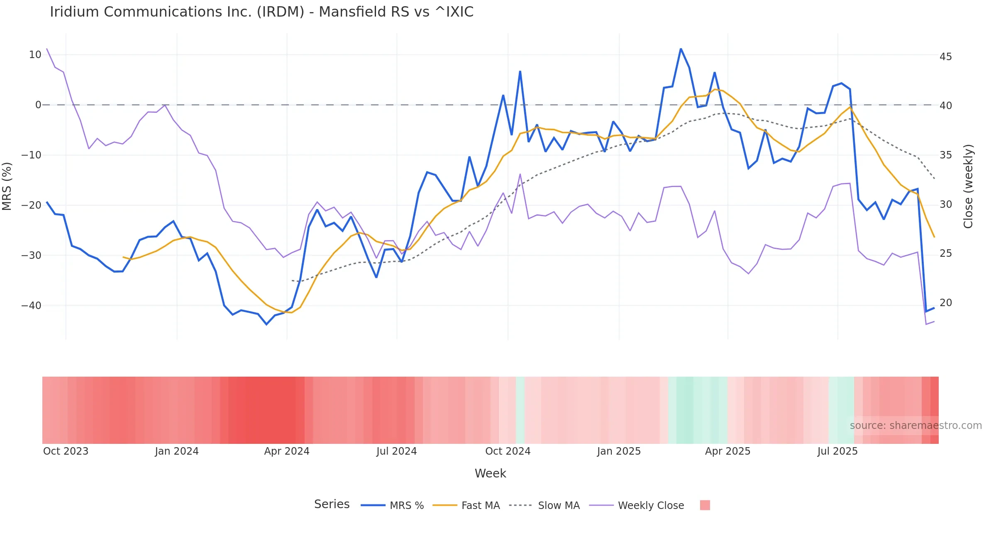996x560 pixels.
Task: Click the 'Apr 2024' x-axis label
Action: 287,451
